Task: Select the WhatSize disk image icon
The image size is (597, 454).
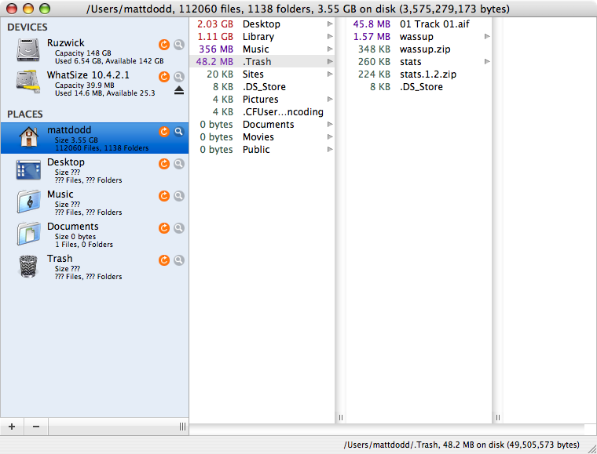Action: [28, 82]
